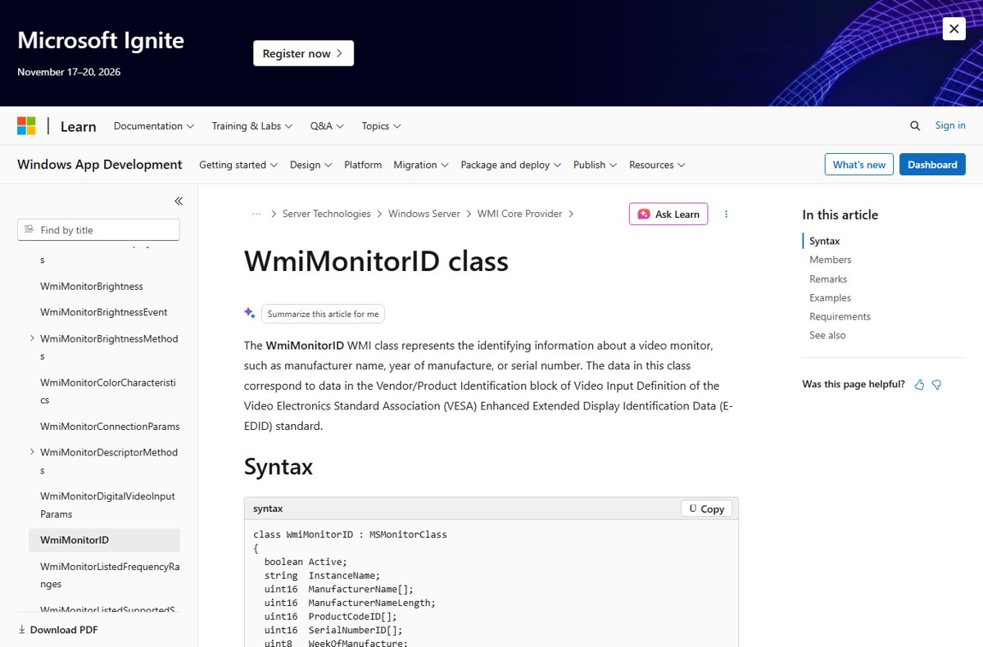Open WmiMonitorListedFrequencyRanges in sidebar
Image resolution: width=983 pixels, height=647 pixels.
[x=110, y=575]
